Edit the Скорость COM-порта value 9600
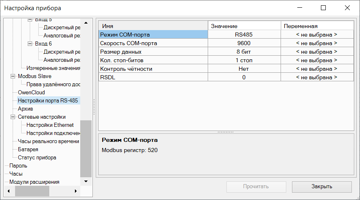Image resolution: width=360 pixels, height=200 pixels. [244, 43]
